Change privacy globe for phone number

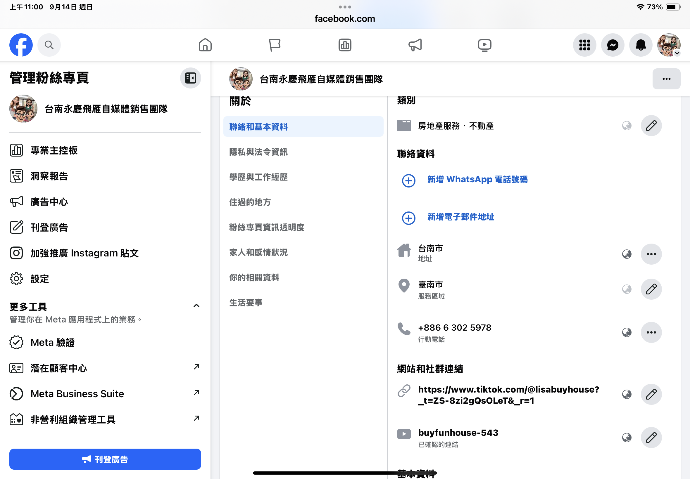click(x=627, y=332)
